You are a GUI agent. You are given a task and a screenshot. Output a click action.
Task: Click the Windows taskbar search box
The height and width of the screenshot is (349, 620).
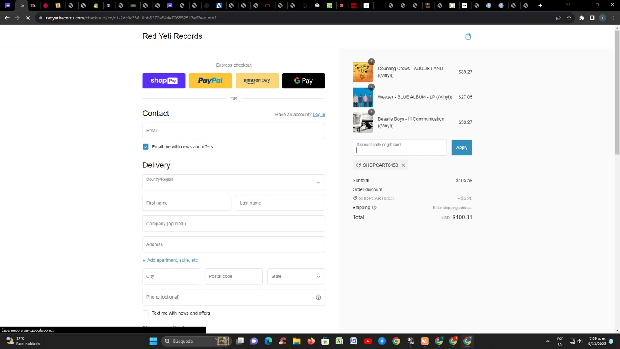[x=196, y=341]
